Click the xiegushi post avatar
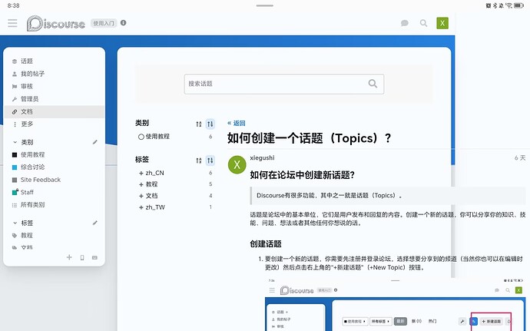This screenshot has height=331, width=530. tap(237, 164)
